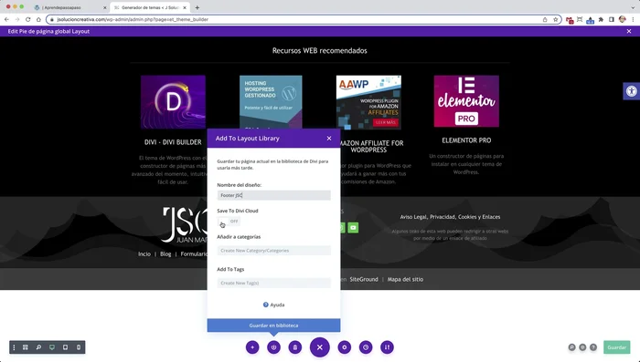Go back in browser history
Screen dimensions: 640x362
[6, 19]
